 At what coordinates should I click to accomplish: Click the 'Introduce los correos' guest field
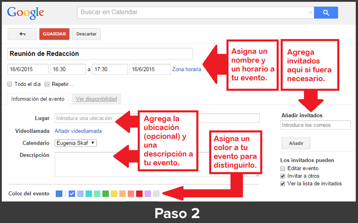[x=315, y=125]
